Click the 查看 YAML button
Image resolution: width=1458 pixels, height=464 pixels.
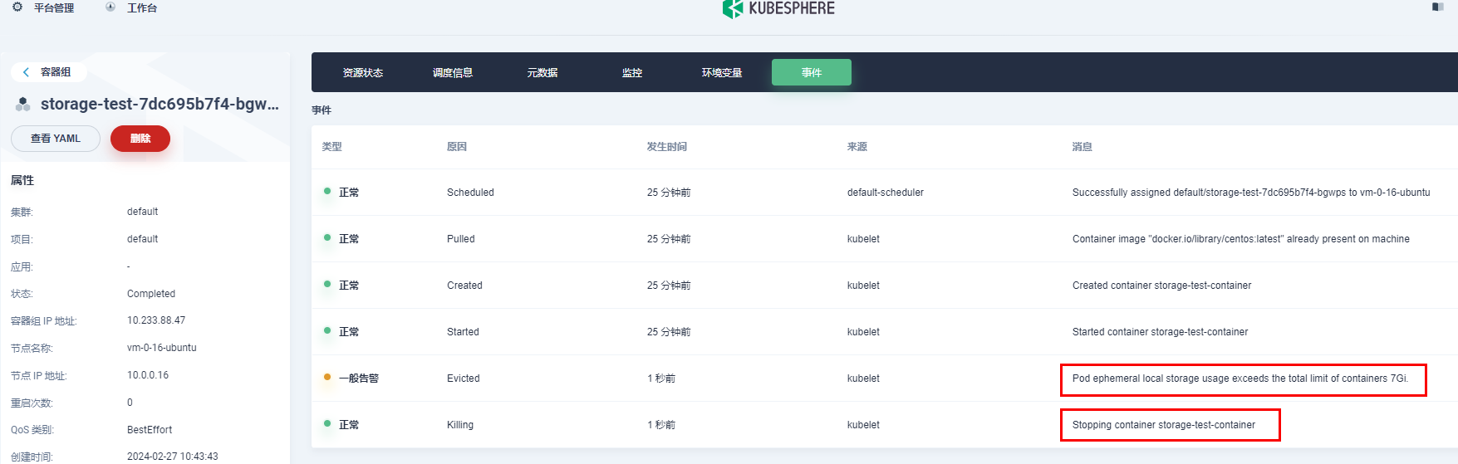[56, 139]
